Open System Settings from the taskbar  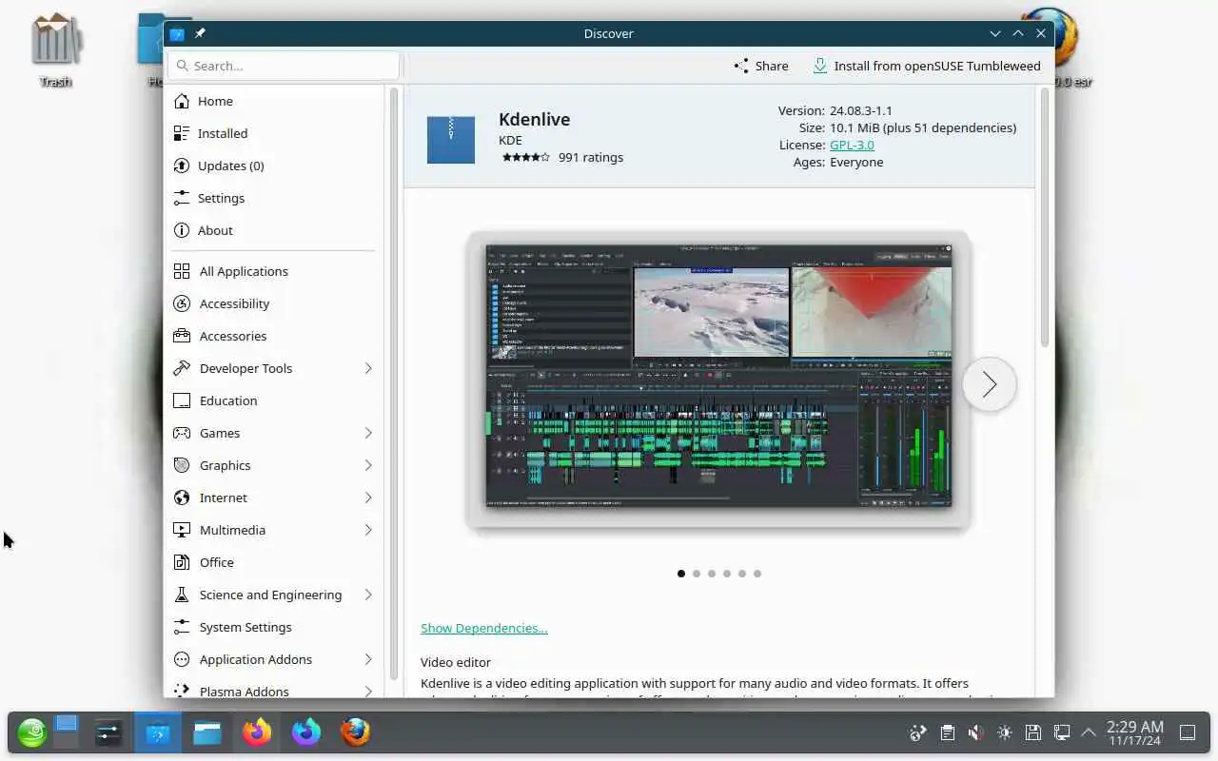tap(108, 732)
